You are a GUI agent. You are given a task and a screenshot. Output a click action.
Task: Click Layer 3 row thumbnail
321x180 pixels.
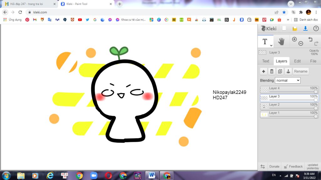pyautogui.click(x=264, y=98)
